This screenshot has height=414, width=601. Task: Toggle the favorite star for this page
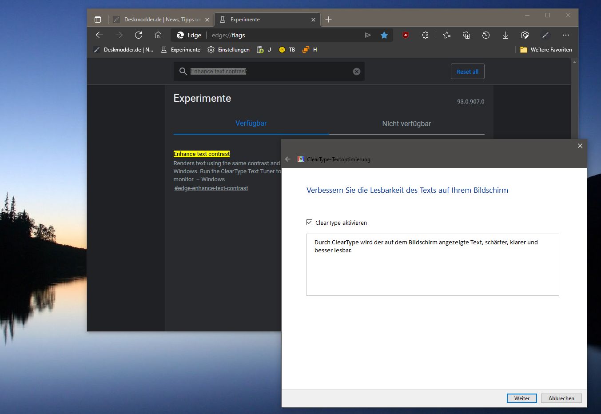tap(384, 35)
